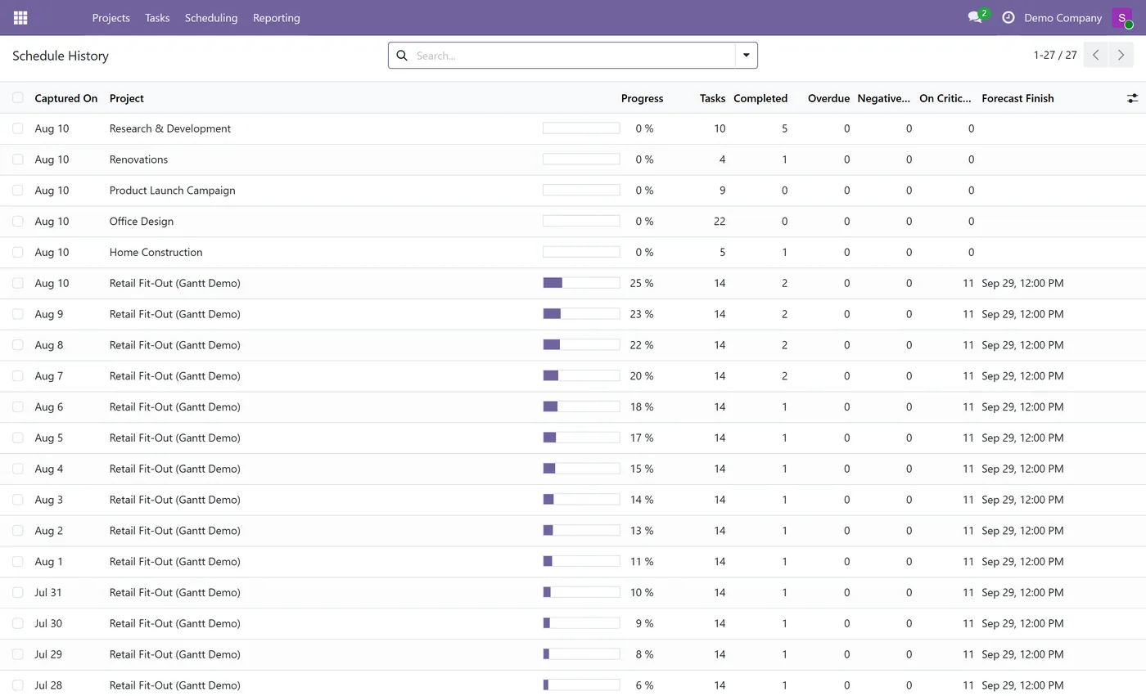Viewport: 1146px width, 696px height.
Task: Sort by Forecast Finish column header
Action: click(1017, 98)
